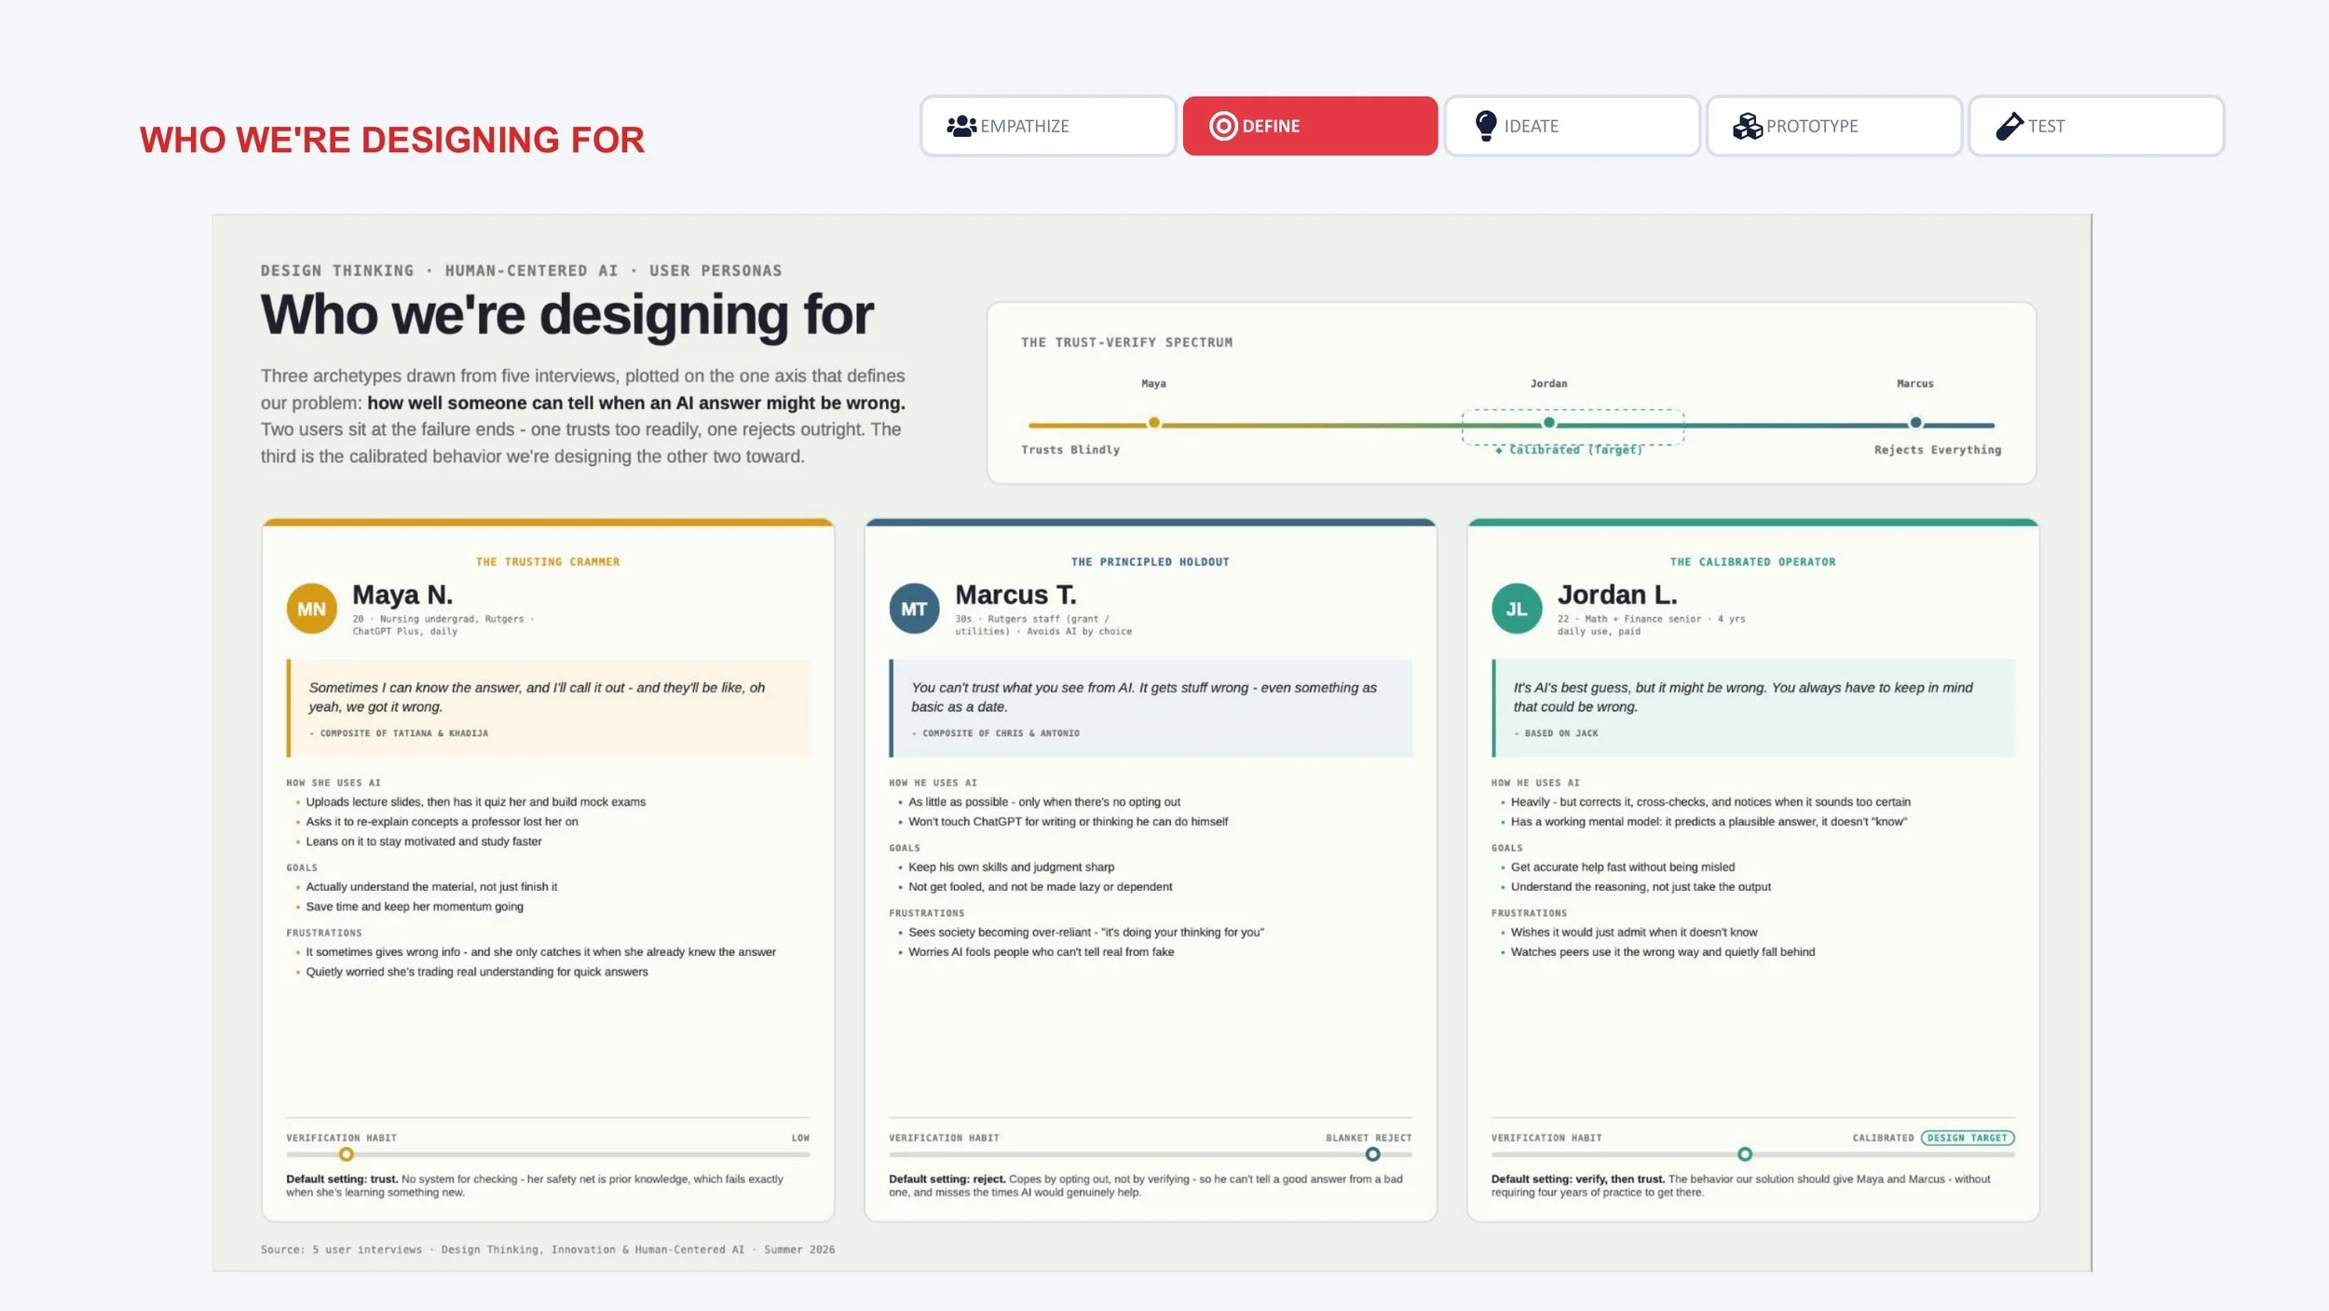2329x1311 pixels.
Task: Click 'DESIGN THINKING · HUMAN-CENTERED AI' overline
Action: click(522, 270)
